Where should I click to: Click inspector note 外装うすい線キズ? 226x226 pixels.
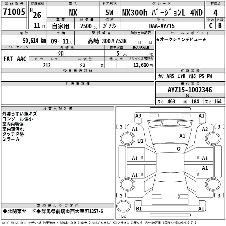pos(19,114)
